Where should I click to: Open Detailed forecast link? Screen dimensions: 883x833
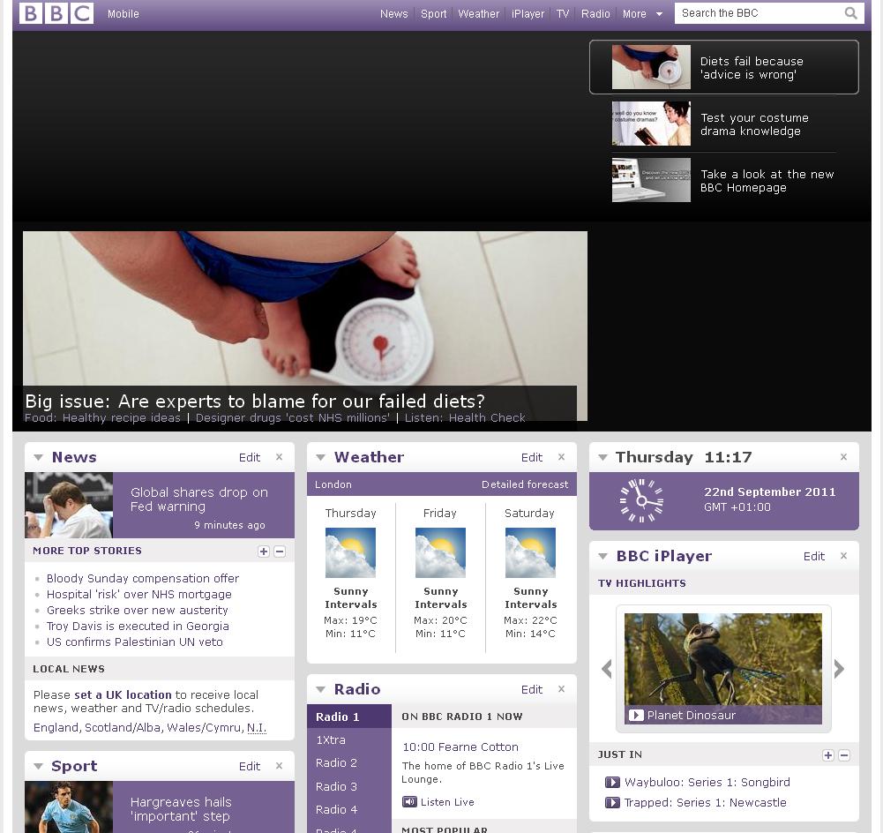click(x=525, y=484)
